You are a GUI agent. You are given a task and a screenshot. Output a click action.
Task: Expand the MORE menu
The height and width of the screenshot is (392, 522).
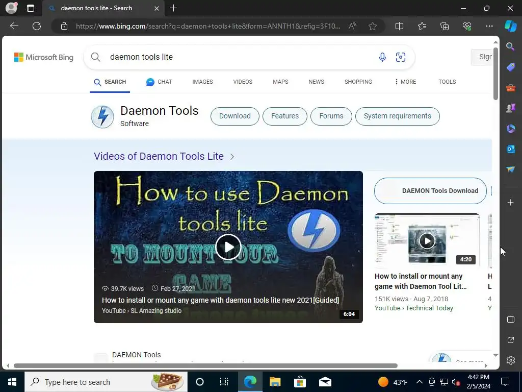(405, 82)
